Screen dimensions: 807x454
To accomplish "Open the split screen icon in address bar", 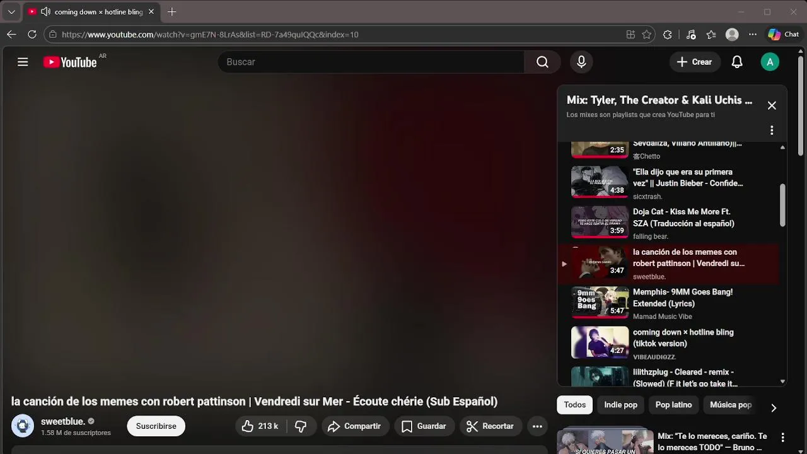I will pyautogui.click(x=630, y=35).
